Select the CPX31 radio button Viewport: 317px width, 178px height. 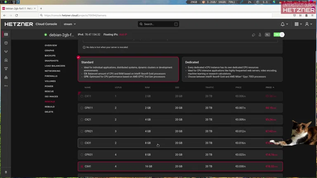pyautogui.click(x=82, y=155)
